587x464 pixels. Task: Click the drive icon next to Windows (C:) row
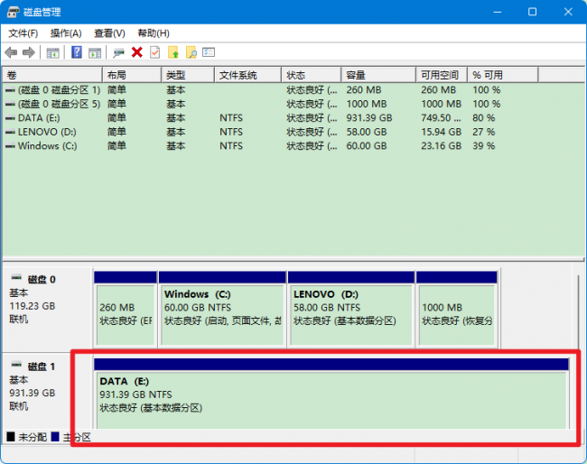10,146
